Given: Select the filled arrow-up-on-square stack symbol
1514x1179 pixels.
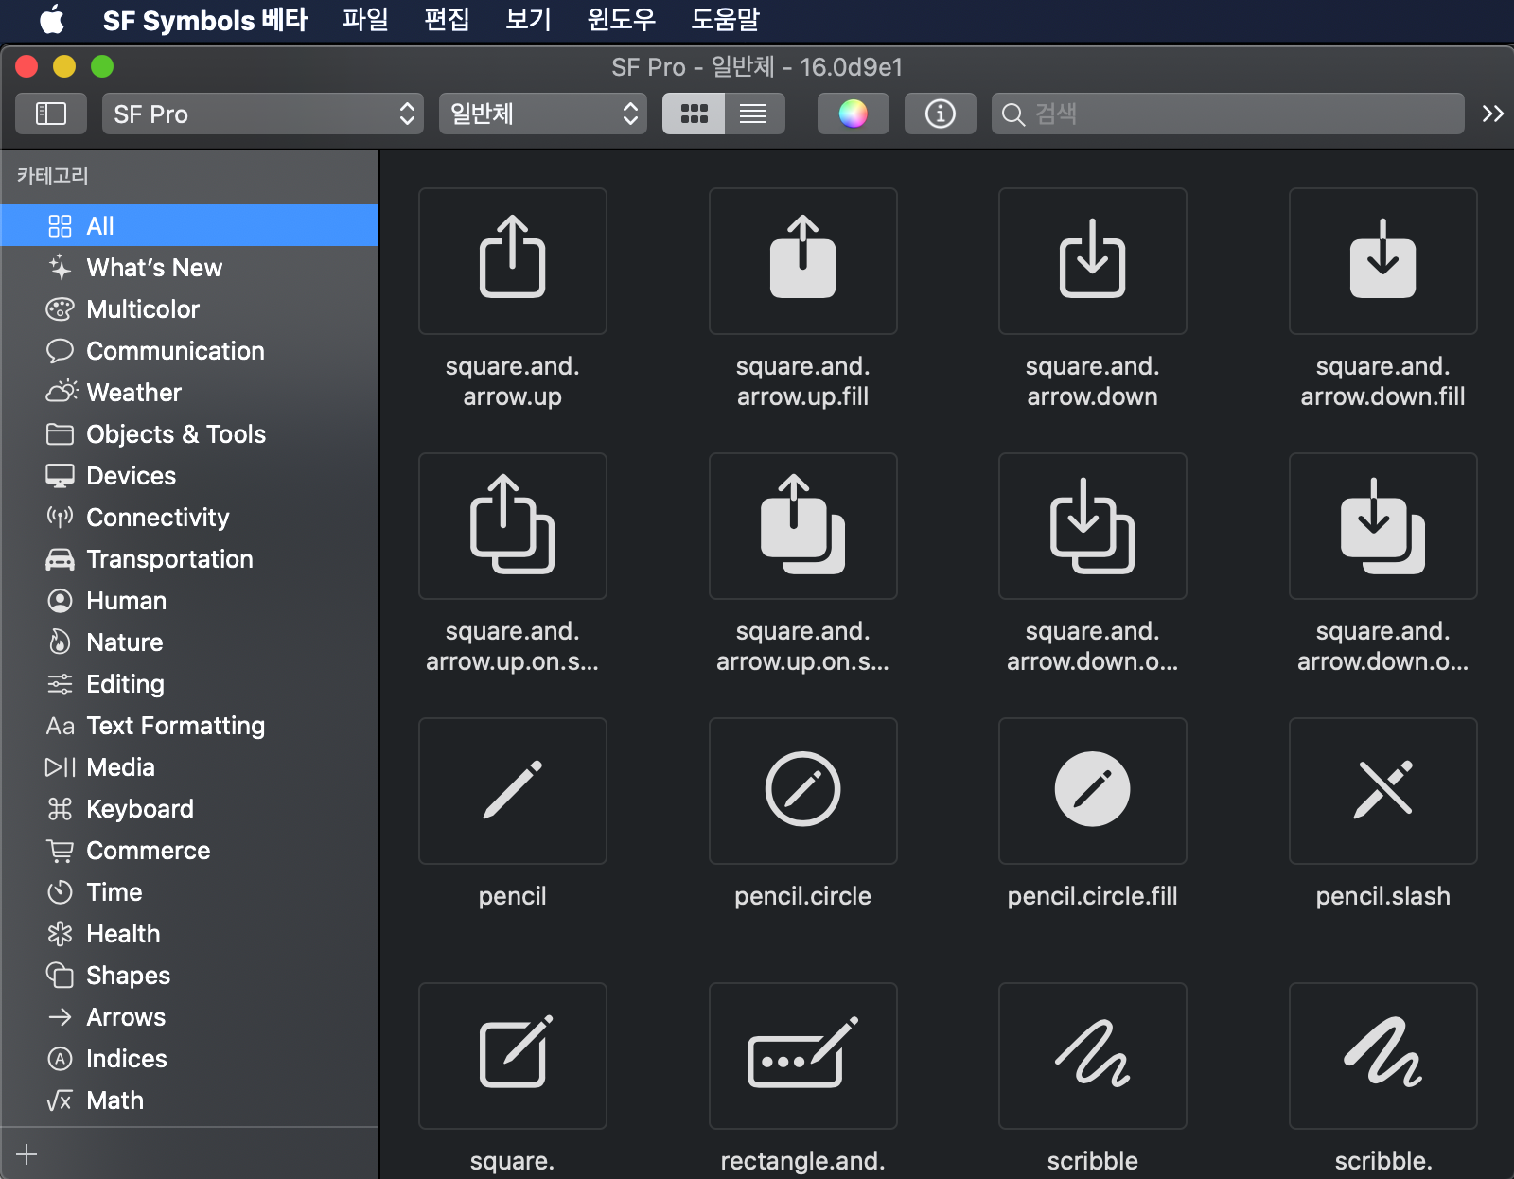Looking at the screenshot, I should 803,526.
